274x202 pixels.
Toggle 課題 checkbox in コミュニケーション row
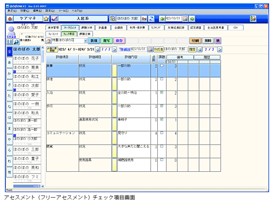pyautogui.click(x=162, y=133)
